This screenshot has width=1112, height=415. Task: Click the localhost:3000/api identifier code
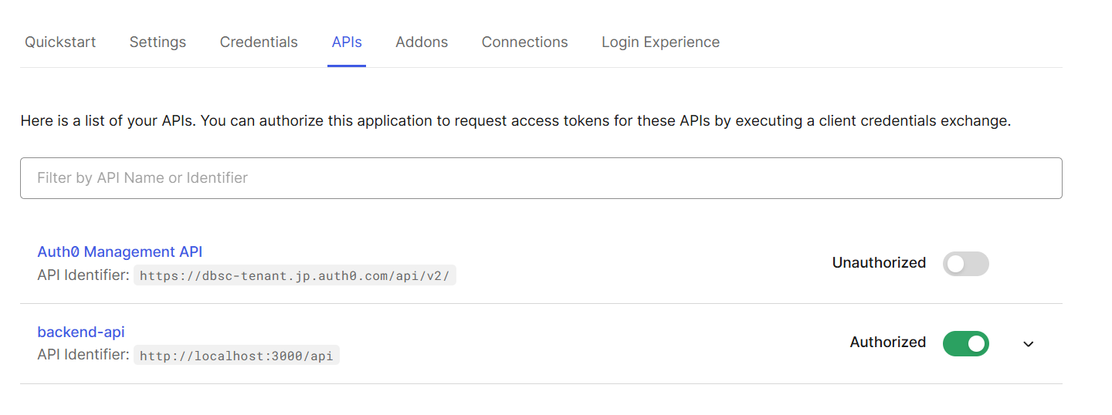tap(236, 356)
